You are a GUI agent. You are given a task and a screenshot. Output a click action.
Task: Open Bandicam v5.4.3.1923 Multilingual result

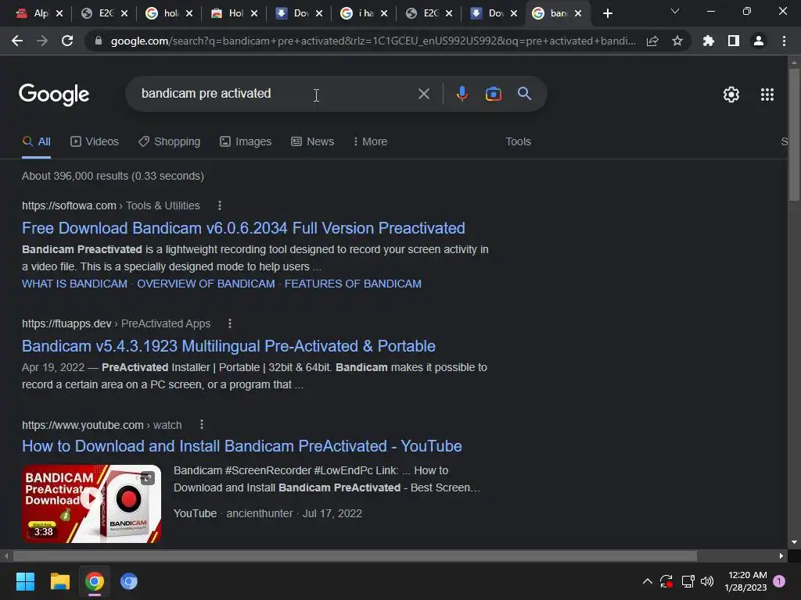pos(228,346)
